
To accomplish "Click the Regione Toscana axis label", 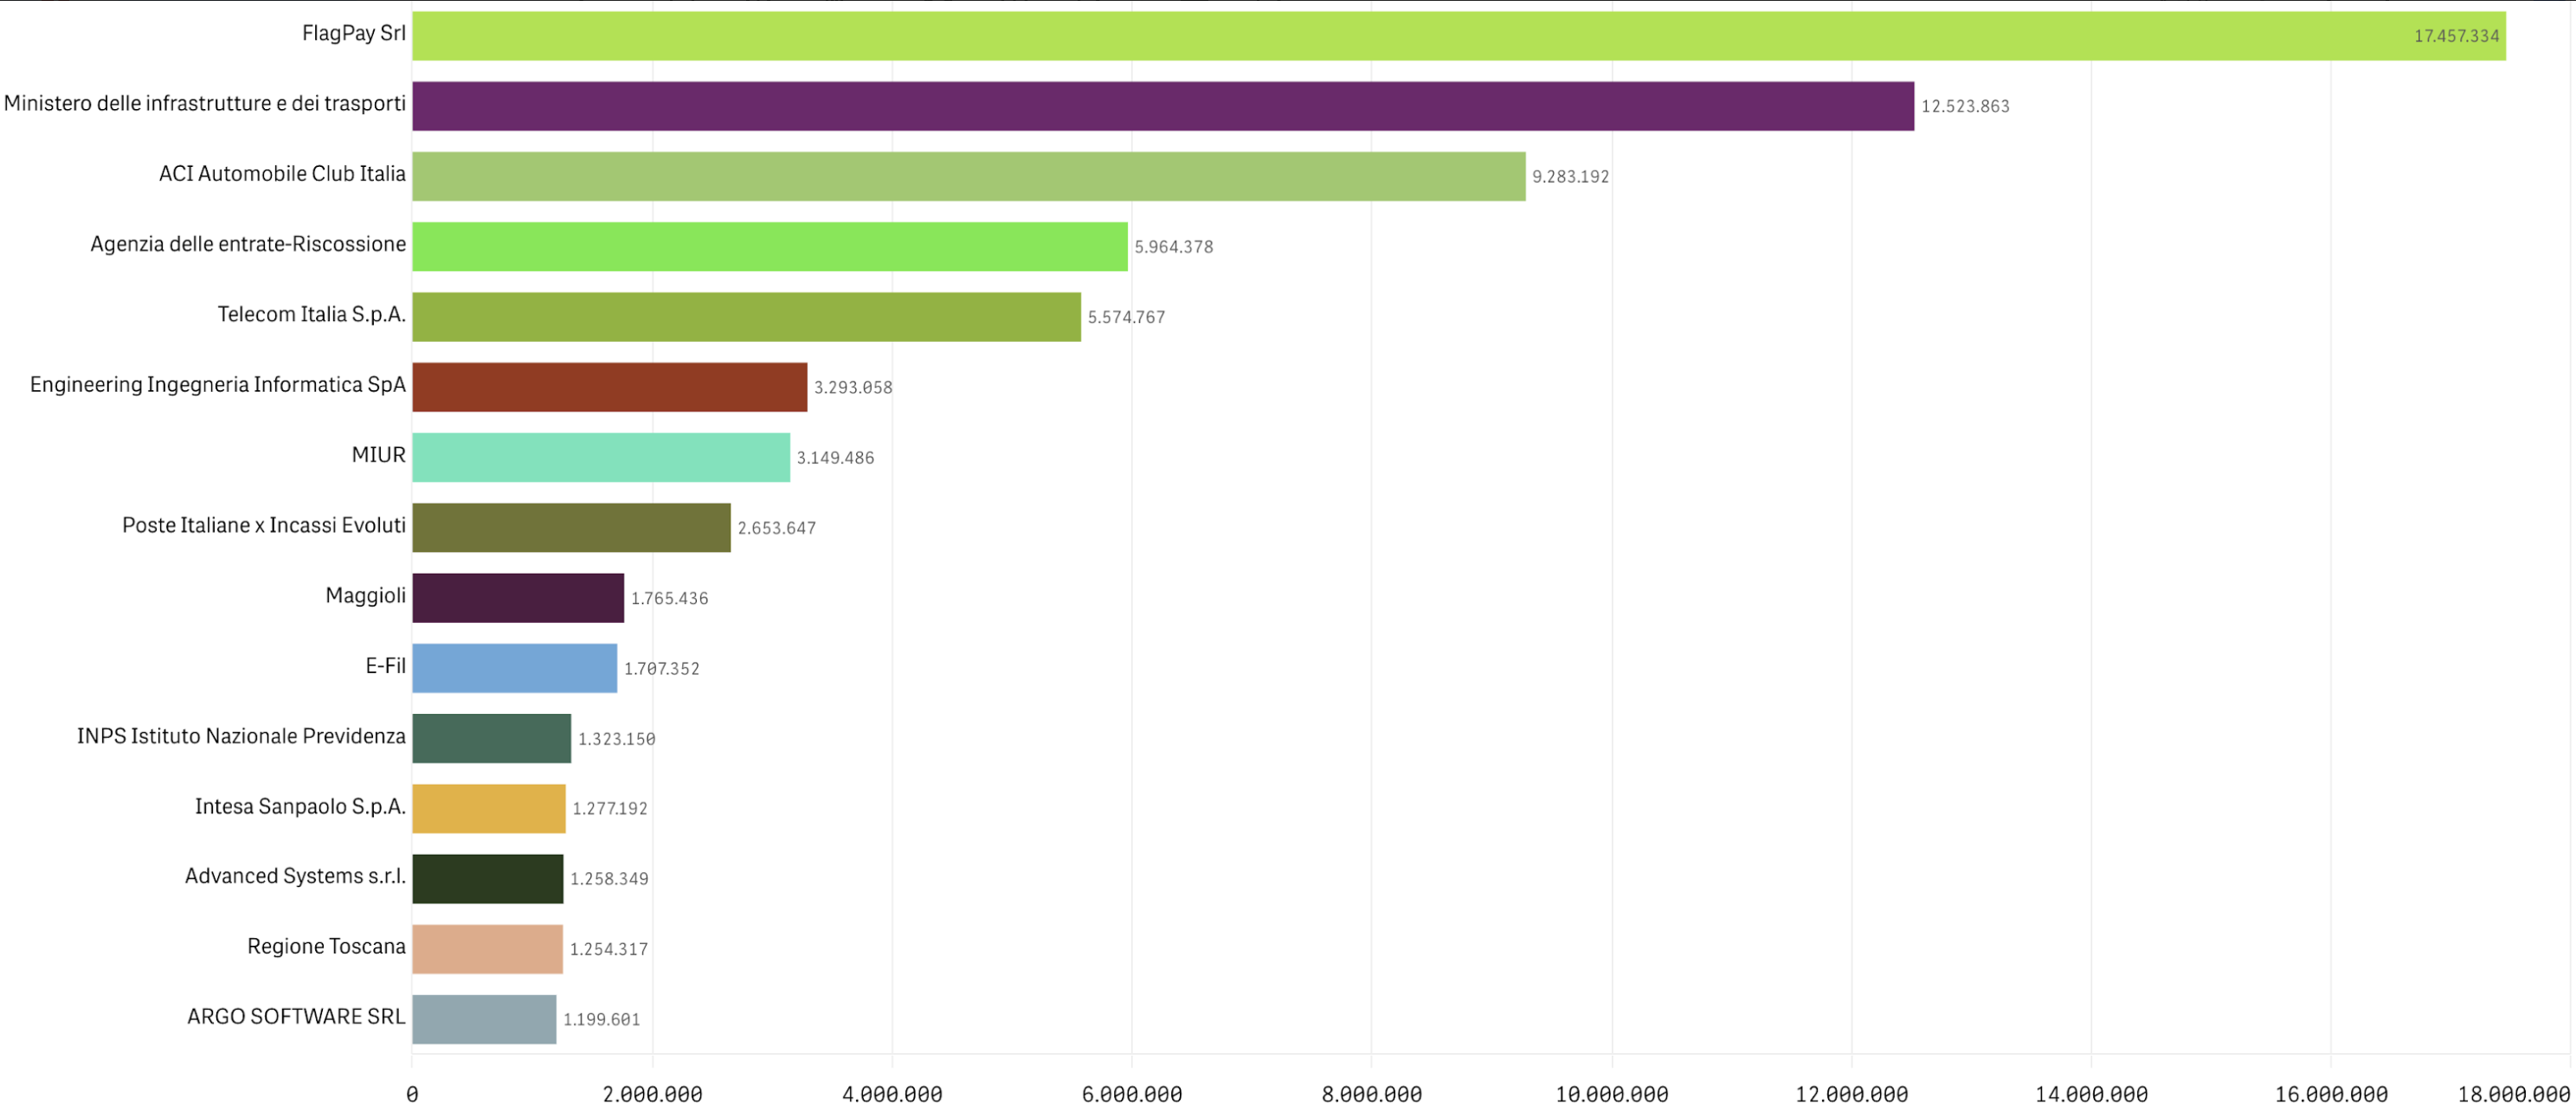I will point(326,946).
